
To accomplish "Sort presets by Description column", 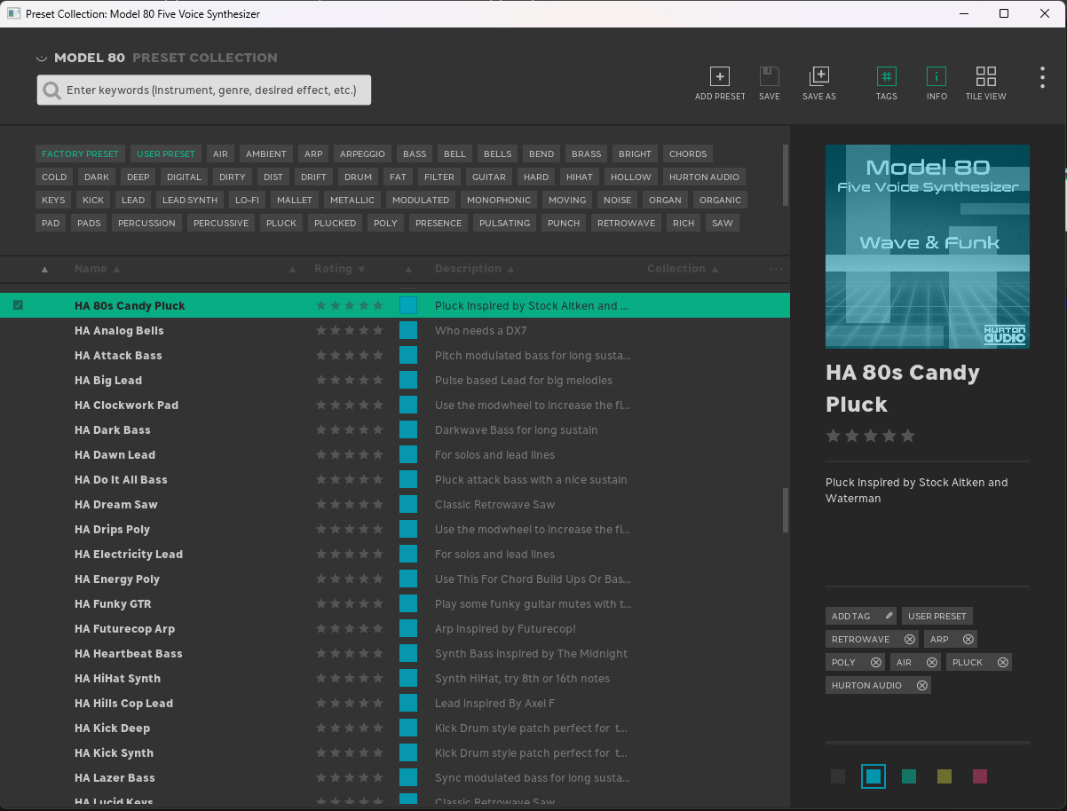I will coord(475,269).
